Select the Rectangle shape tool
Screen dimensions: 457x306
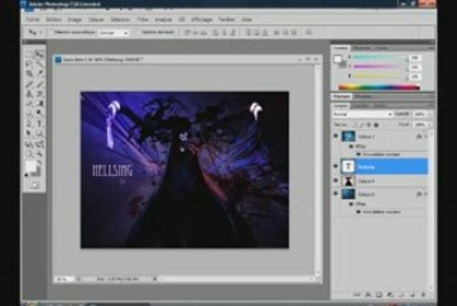coord(40,133)
